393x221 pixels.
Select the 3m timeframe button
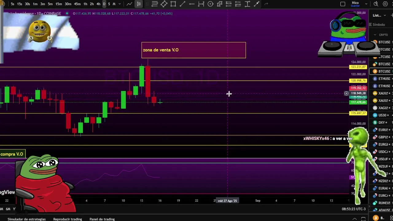(x=42, y=4)
